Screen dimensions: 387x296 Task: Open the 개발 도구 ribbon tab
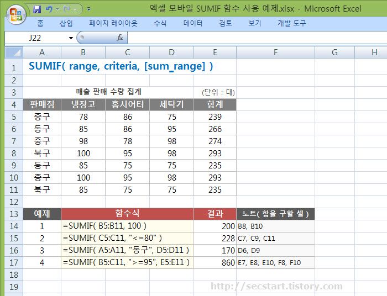(292, 23)
